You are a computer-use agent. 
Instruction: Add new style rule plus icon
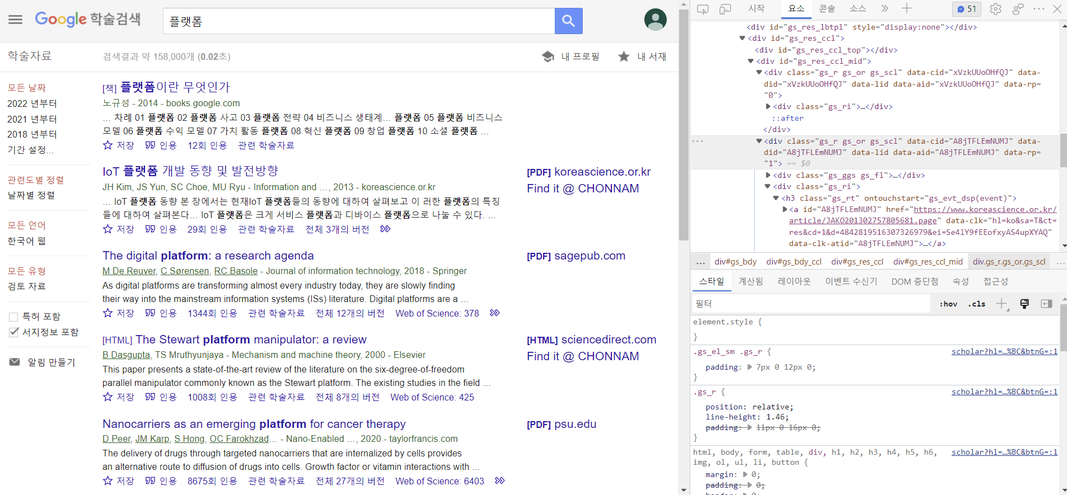pos(1001,304)
